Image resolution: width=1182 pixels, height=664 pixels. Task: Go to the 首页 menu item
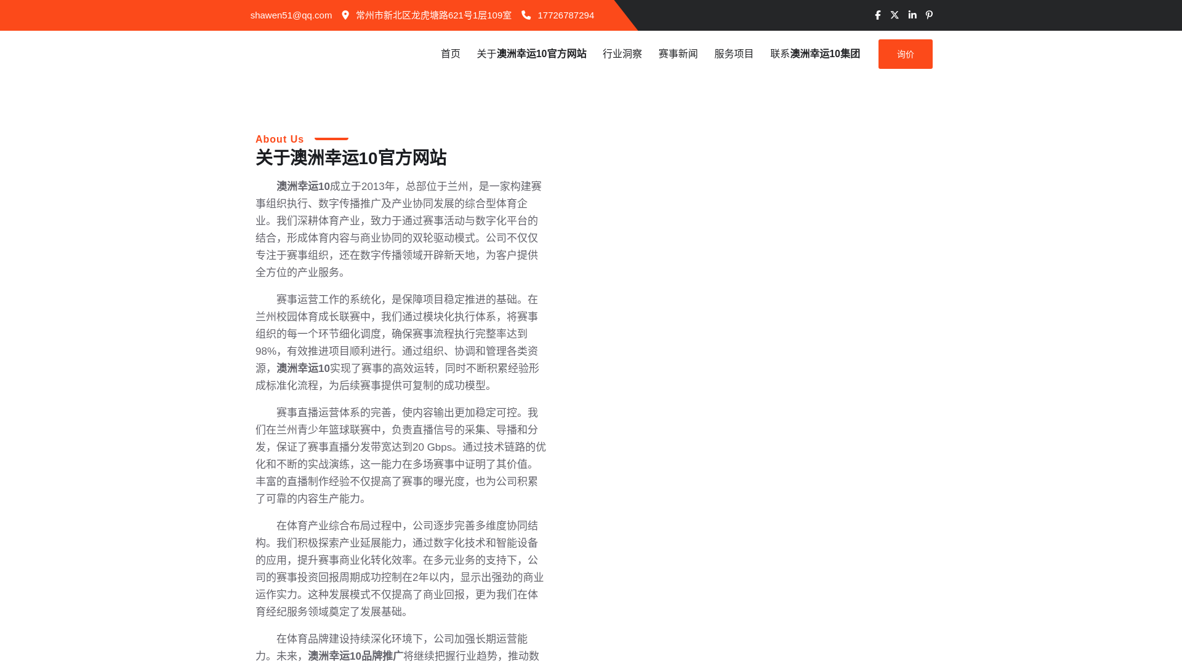tap(451, 54)
